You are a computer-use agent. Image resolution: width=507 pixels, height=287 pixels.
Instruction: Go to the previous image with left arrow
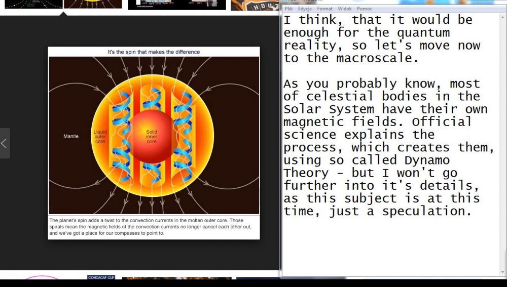pos(5,143)
